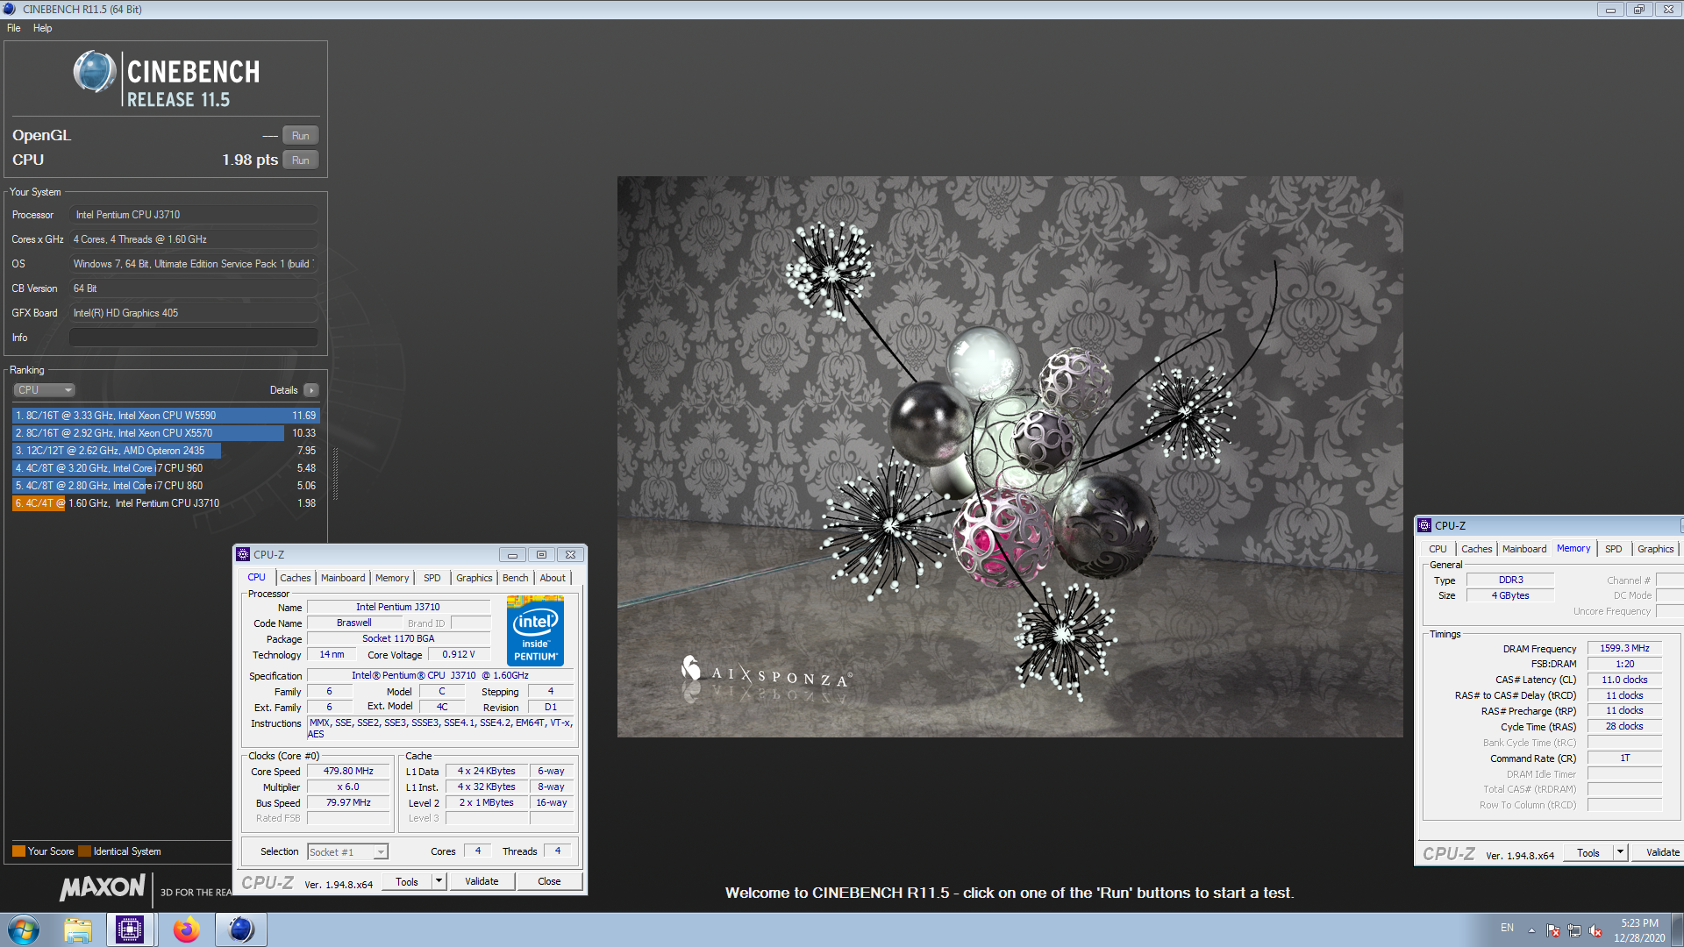Open Memory tab in front CPU-Z window
The image size is (1684, 947).
(392, 578)
